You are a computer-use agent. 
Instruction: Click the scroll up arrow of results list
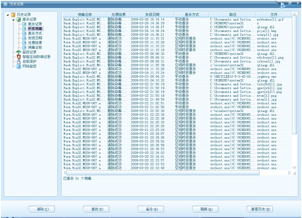[x=294, y=14]
